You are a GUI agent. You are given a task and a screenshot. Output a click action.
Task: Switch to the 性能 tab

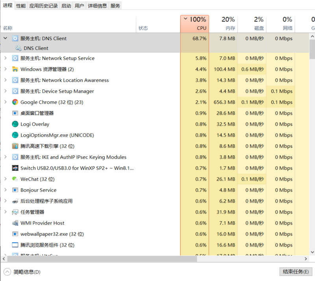coord(21,6)
